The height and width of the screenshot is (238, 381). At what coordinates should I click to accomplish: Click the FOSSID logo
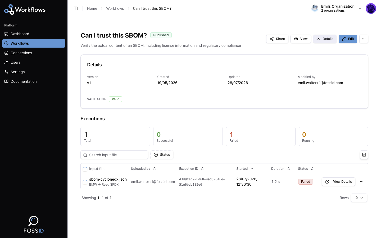[x=34, y=225]
